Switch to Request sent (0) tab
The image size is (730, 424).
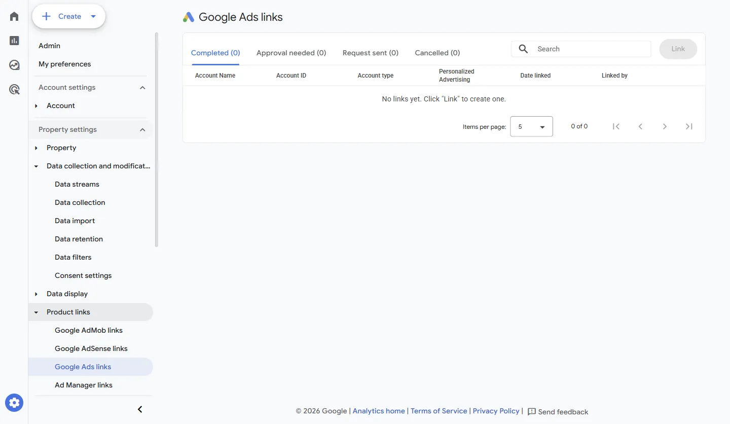371,53
